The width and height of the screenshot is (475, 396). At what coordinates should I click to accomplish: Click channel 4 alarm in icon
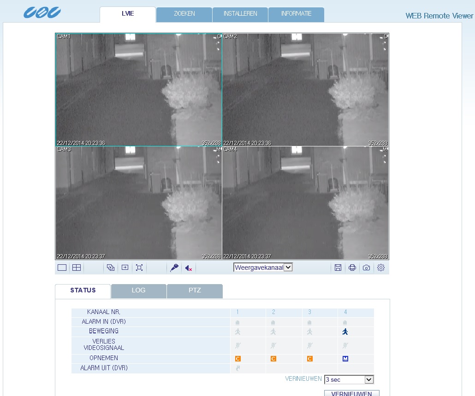pos(345,322)
